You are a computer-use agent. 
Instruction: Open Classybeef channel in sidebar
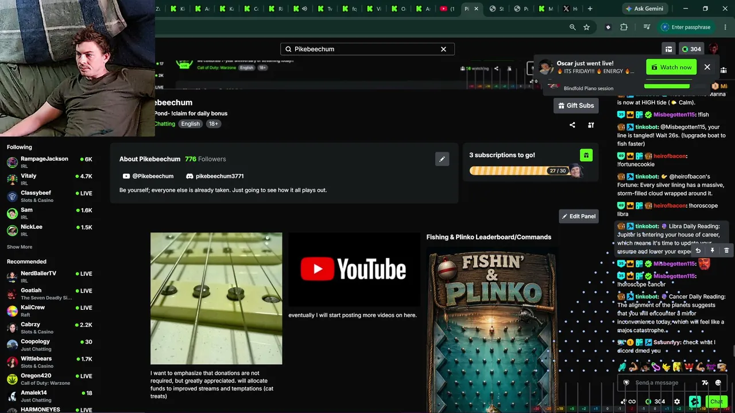click(x=49, y=196)
